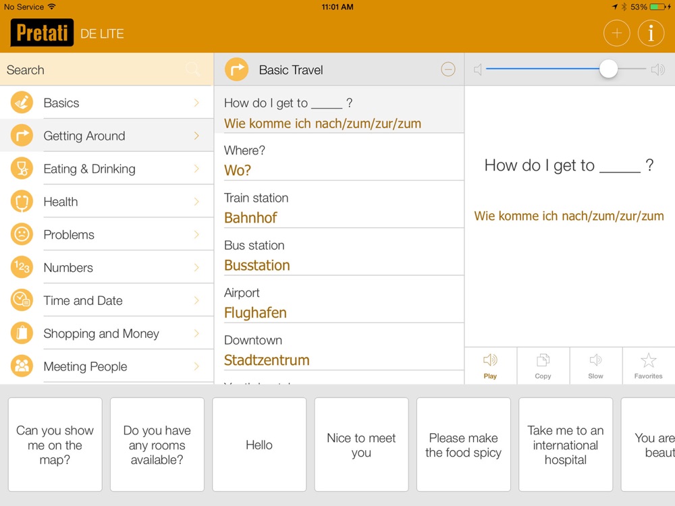Tap the Basic Travel arrow icon
This screenshot has width=675, height=506.
click(x=236, y=69)
